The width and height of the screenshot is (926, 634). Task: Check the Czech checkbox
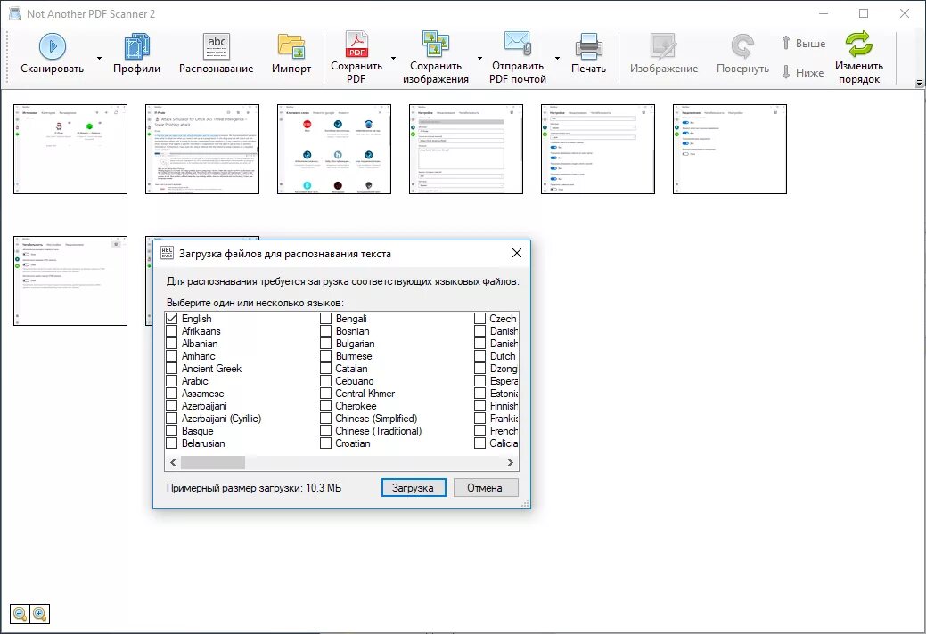click(x=480, y=319)
